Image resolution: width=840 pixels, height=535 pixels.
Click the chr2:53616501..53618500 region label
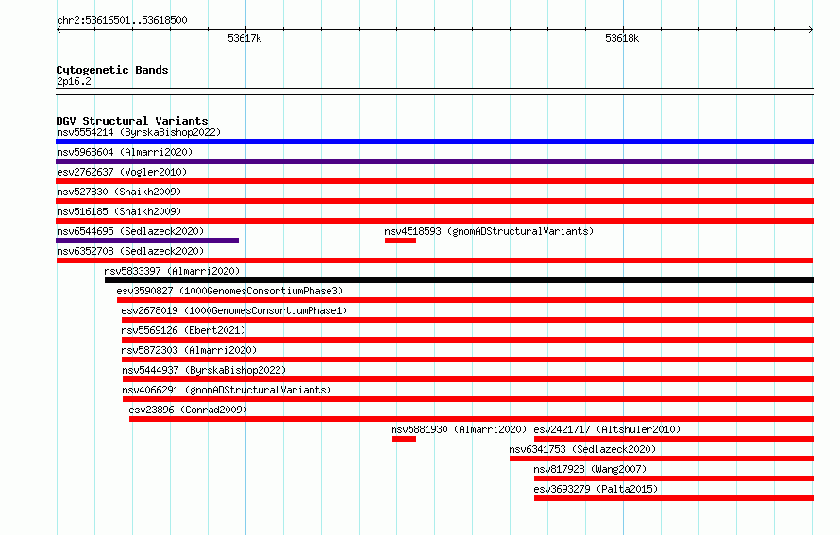(122, 20)
